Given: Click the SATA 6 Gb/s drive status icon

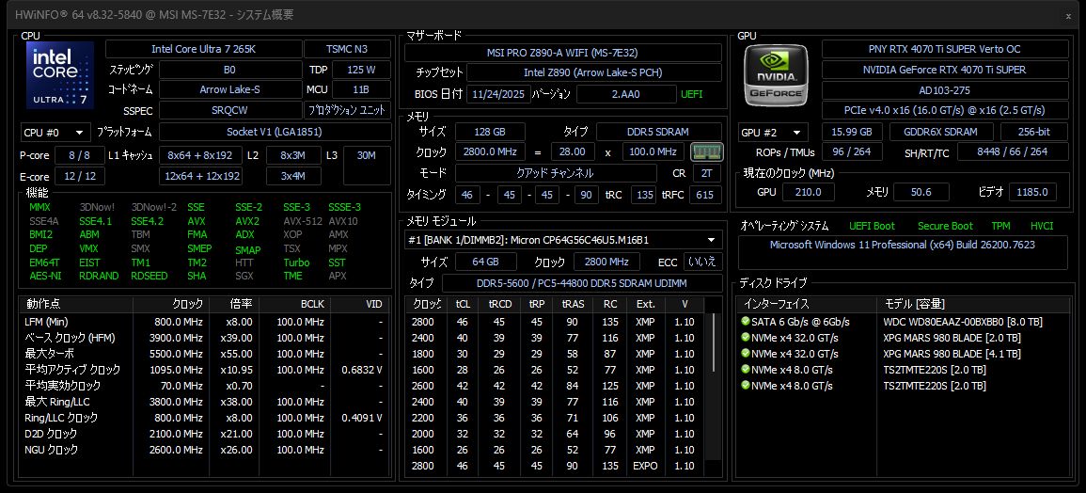Looking at the screenshot, I should coord(745,322).
